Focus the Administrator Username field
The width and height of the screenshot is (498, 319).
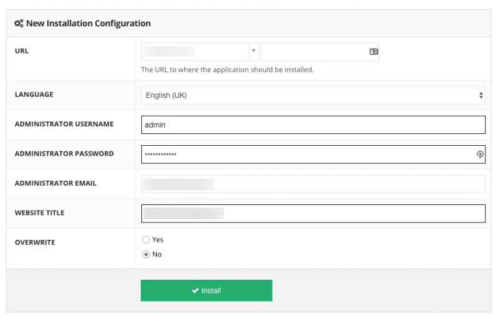313,125
